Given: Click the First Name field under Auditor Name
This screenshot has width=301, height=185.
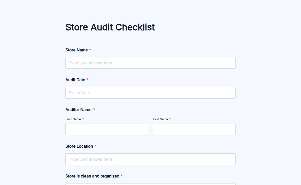Looking at the screenshot, I should pyautogui.click(x=107, y=129).
